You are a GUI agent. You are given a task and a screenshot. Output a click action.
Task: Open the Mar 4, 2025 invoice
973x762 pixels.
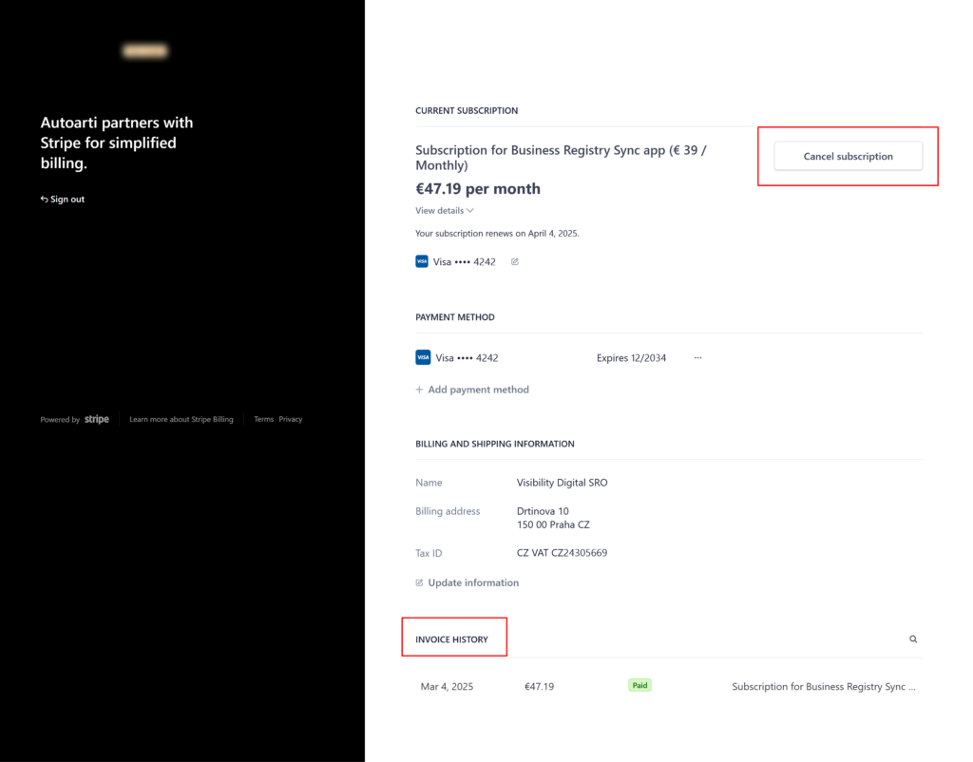tap(668, 686)
